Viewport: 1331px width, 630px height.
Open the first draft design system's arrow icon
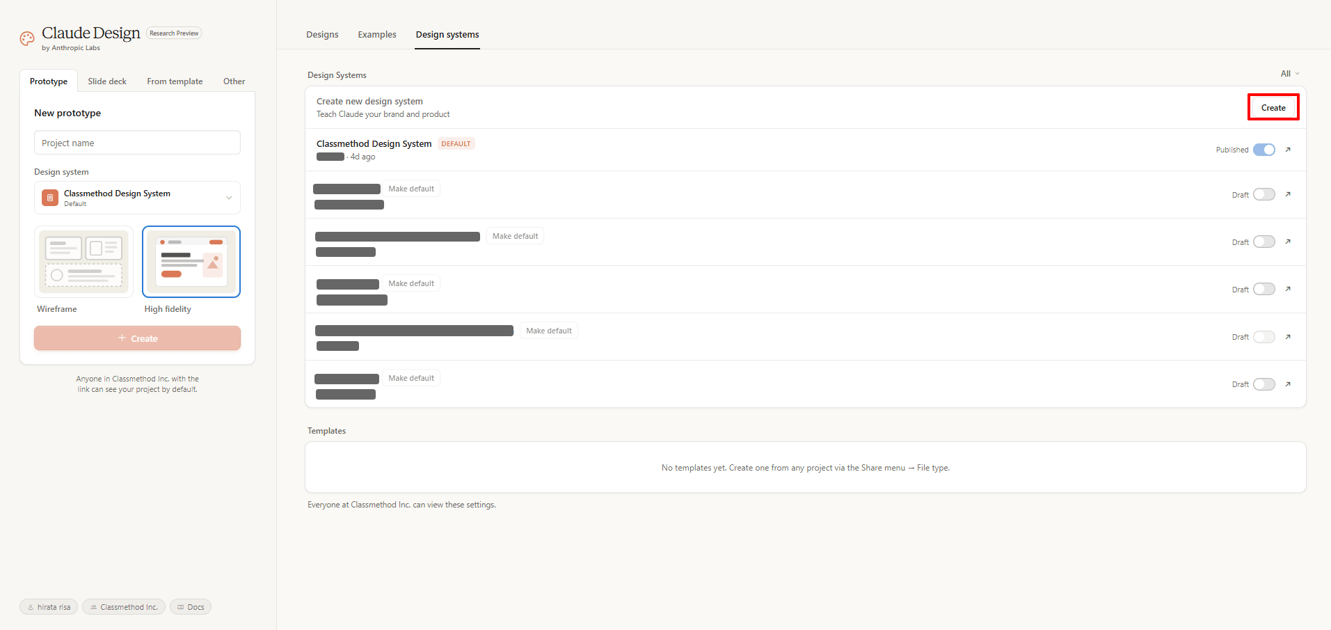[1288, 194]
